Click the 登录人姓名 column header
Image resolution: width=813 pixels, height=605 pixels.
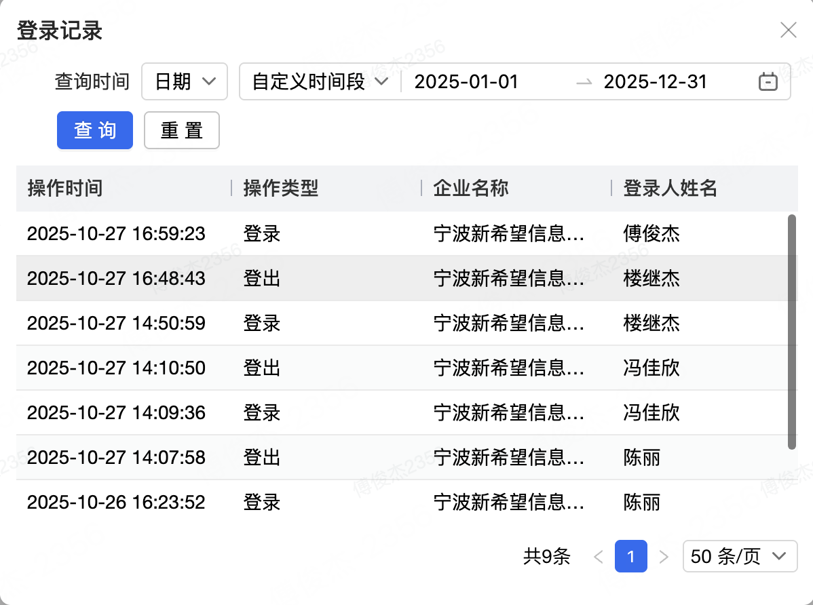(670, 188)
